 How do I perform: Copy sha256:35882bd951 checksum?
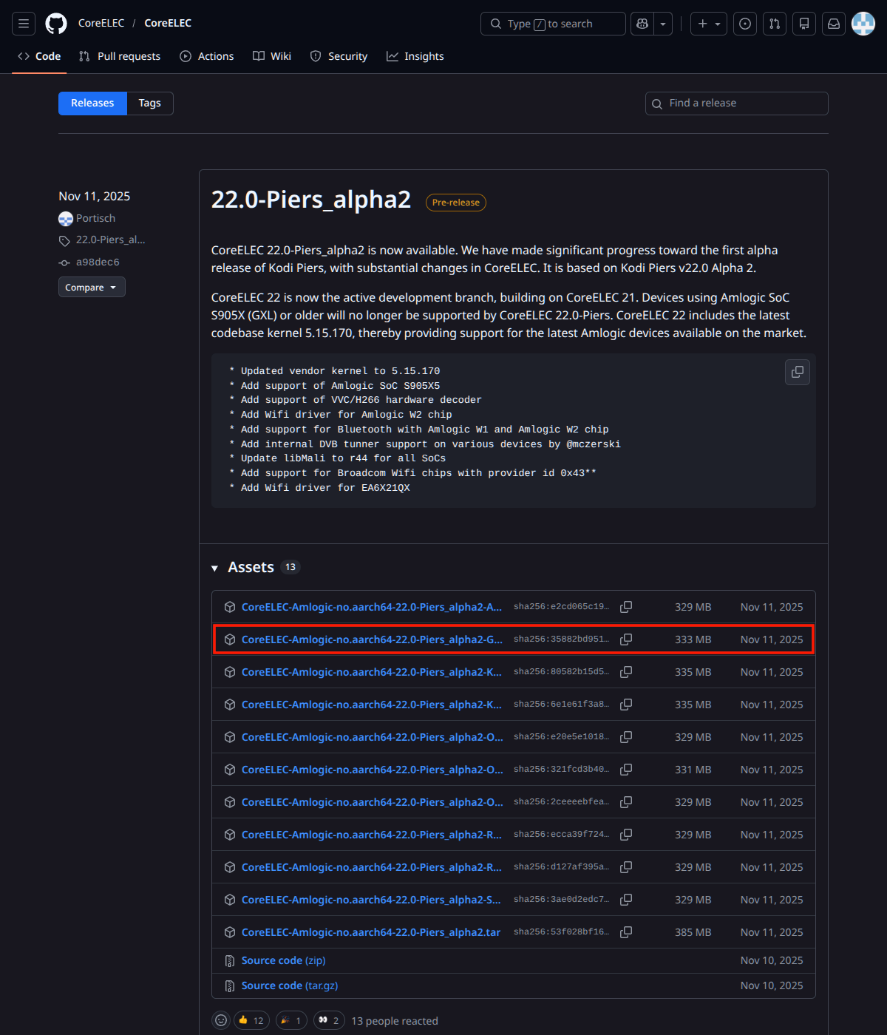[x=626, y=639]
